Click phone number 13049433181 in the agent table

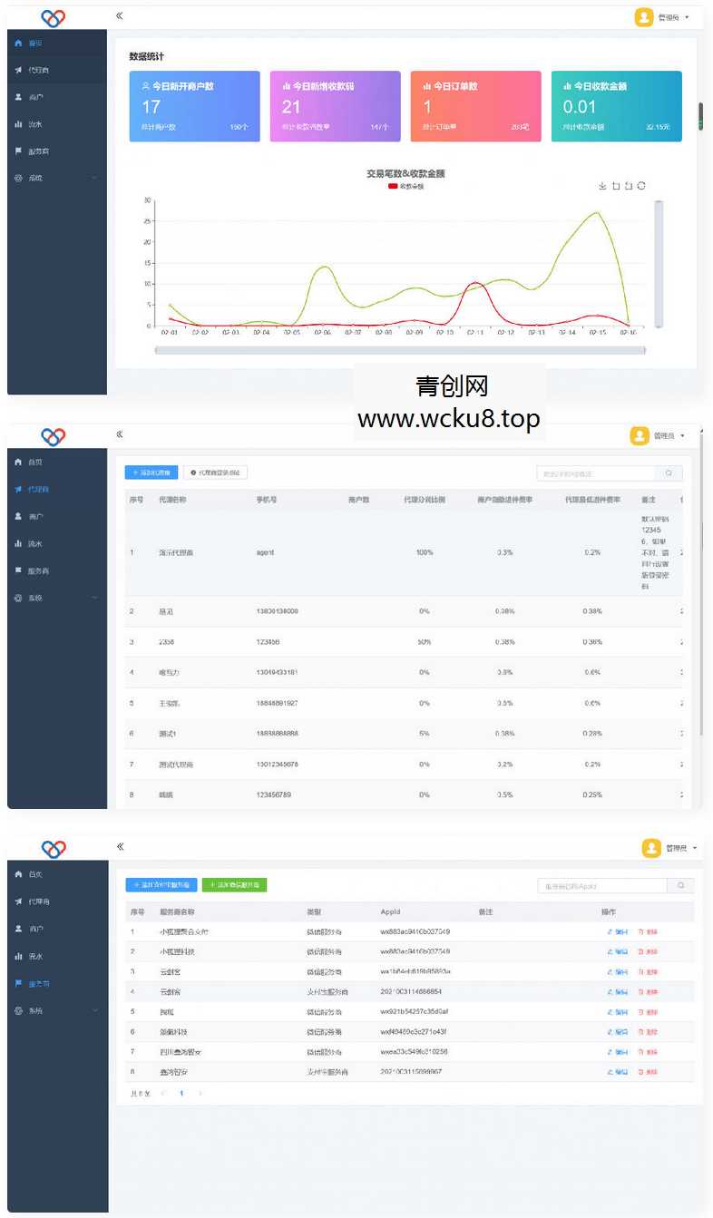coord(278,672)
